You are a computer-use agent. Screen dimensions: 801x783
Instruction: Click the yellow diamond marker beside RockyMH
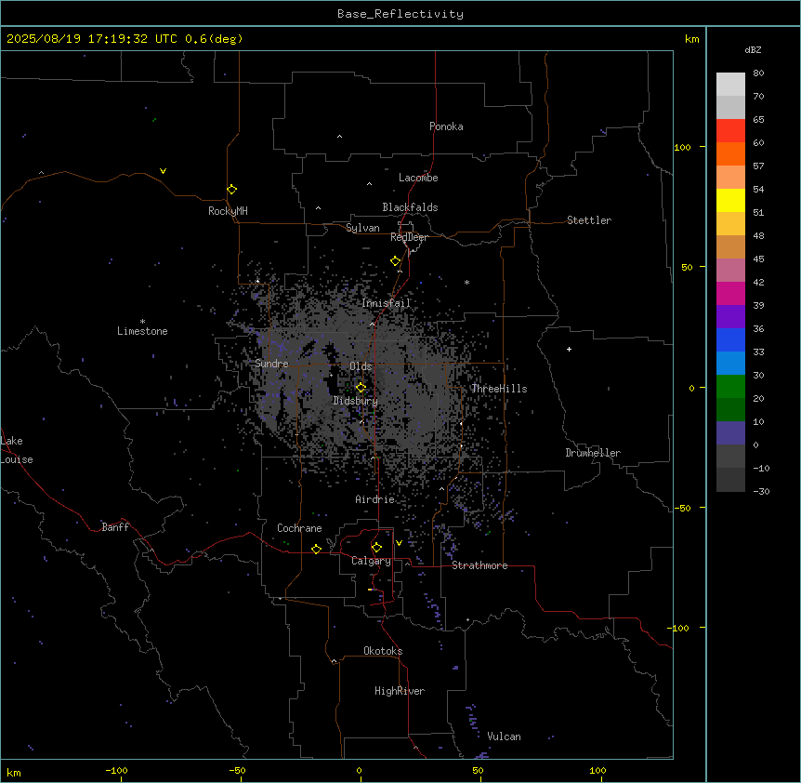tap(232, 189)
